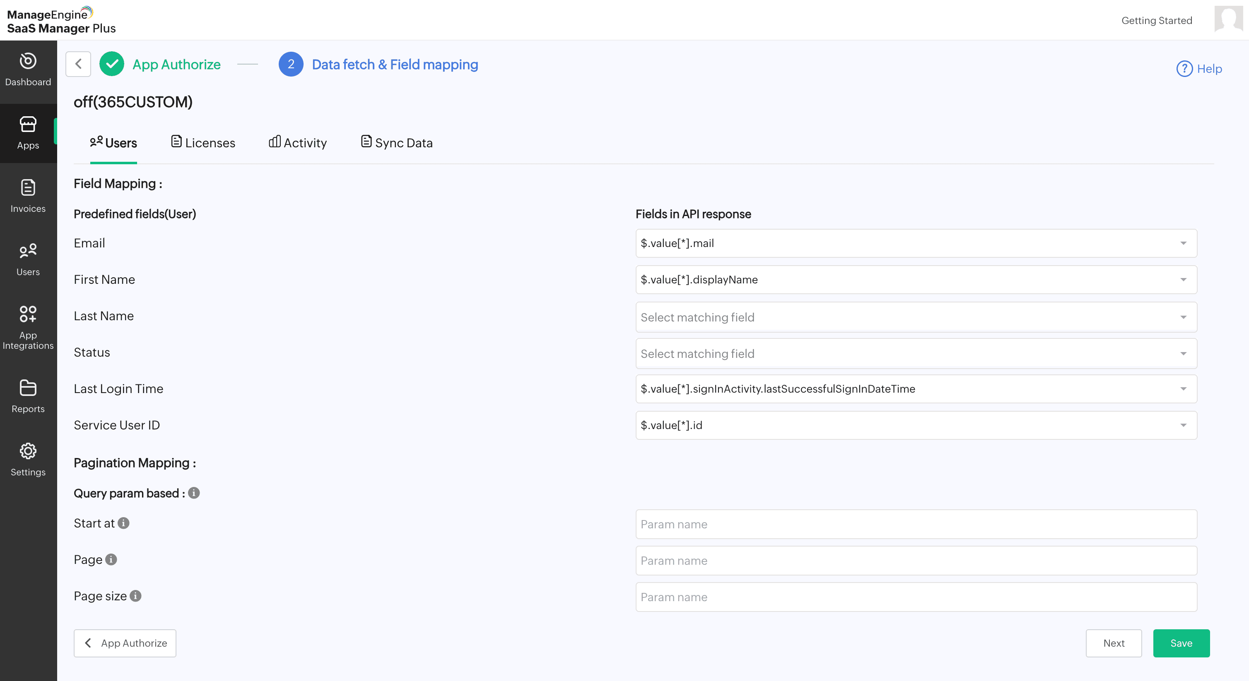1249x681 pixels.
Task: Open Settings gear in sidebar
Action: pos(28,459)
